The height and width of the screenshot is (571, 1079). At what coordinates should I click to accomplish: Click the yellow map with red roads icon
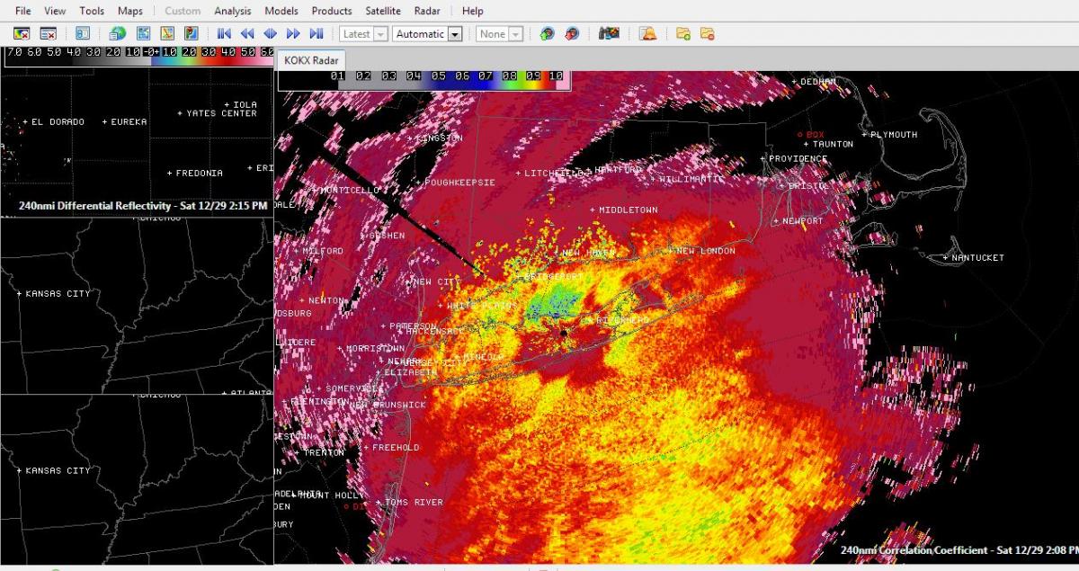coord(167,33)
